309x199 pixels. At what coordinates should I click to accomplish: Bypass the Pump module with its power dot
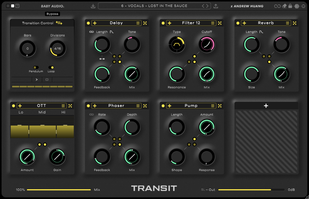pos(163,105)
